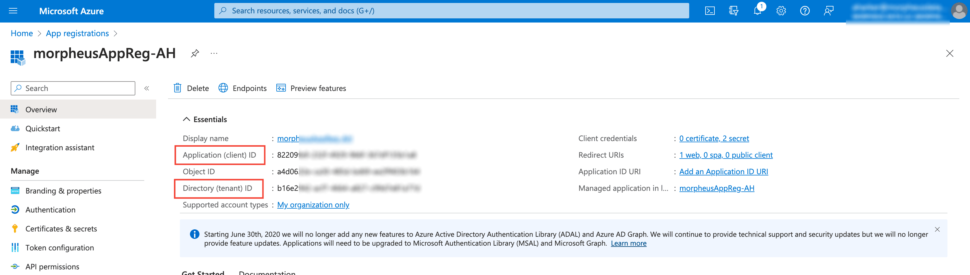Image resolution: width=970 pixels, height=275 pixels.
Task: Collapse the left navigation sidebar
Action: 147,88
